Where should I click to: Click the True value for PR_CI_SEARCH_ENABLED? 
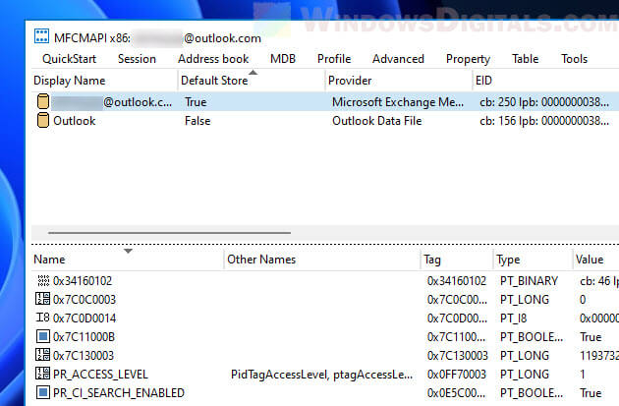[x=591, y=393]
